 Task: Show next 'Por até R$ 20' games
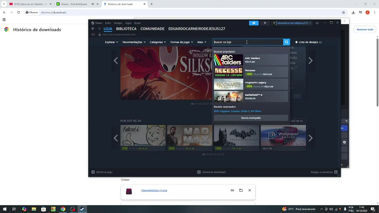point(310,138)
